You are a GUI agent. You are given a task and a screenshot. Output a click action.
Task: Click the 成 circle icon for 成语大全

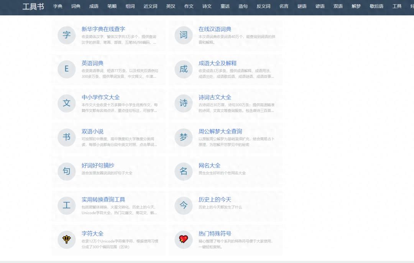[183, 69]
